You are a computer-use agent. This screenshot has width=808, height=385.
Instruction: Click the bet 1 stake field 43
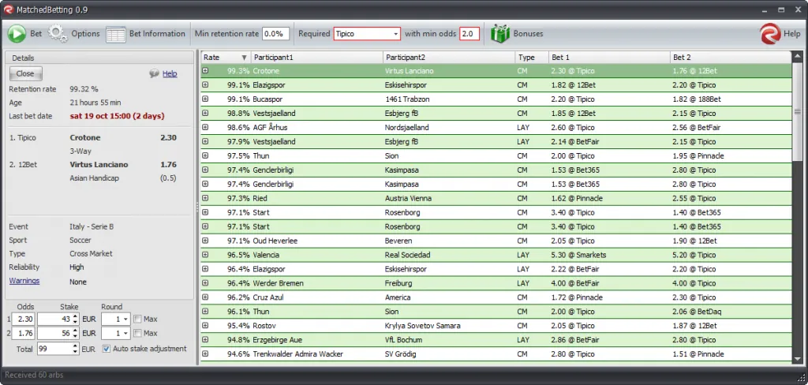click(58, 319)
